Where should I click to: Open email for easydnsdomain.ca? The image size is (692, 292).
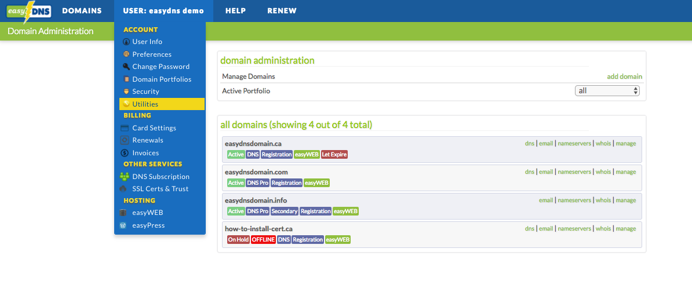tap(546, 143)
